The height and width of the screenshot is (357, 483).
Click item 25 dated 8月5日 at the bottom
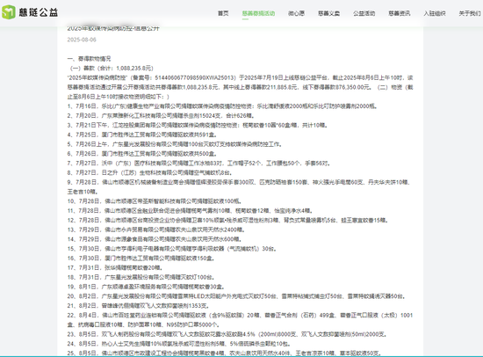[x=225, y=353]
